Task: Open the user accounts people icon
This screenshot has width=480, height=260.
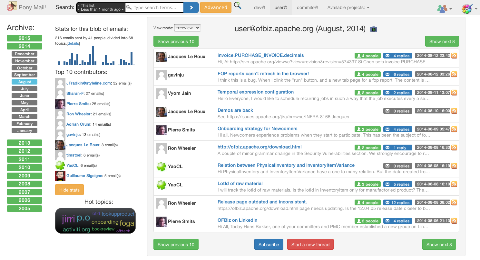Action: click(x=442, y=9)
